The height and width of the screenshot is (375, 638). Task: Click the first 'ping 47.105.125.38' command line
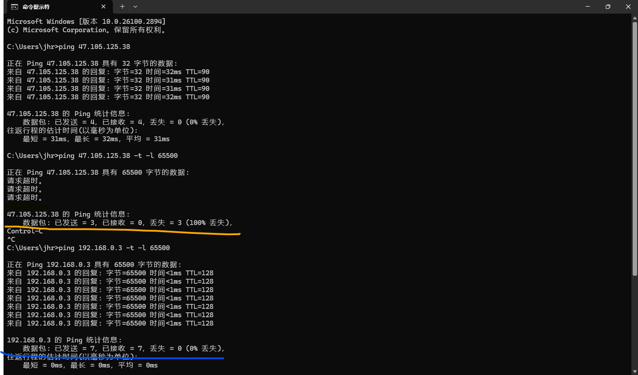pyautogui.click(x=94, y=47)
